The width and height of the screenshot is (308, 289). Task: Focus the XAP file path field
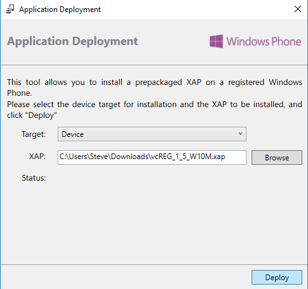[x=152, y=157]
